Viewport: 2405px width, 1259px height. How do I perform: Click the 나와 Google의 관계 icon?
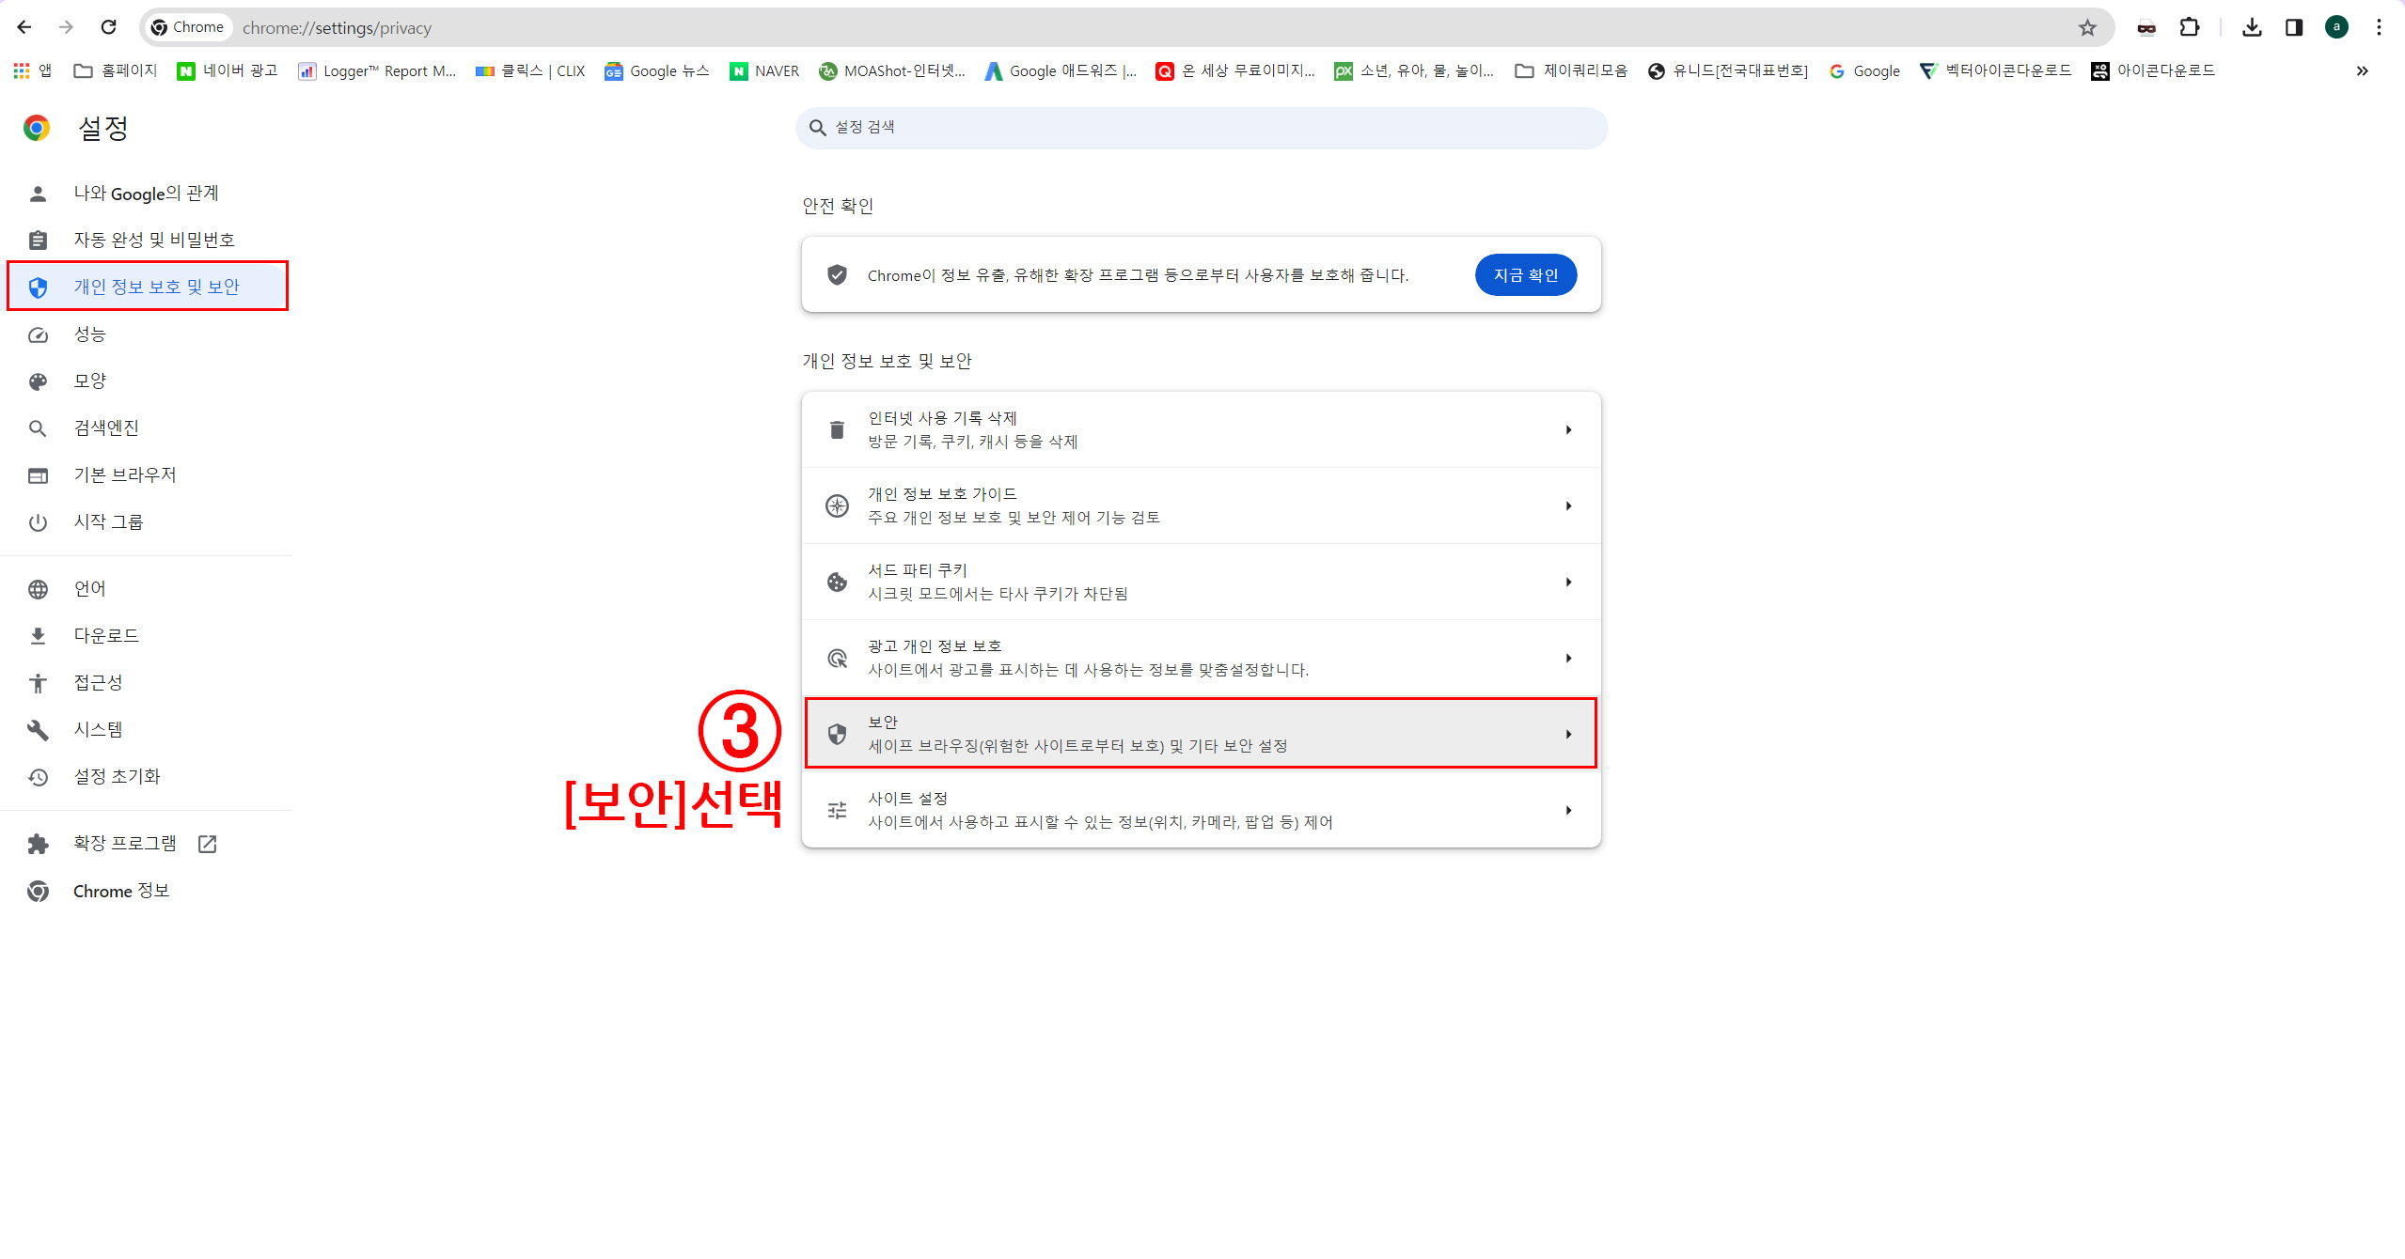tap(39, 191)
